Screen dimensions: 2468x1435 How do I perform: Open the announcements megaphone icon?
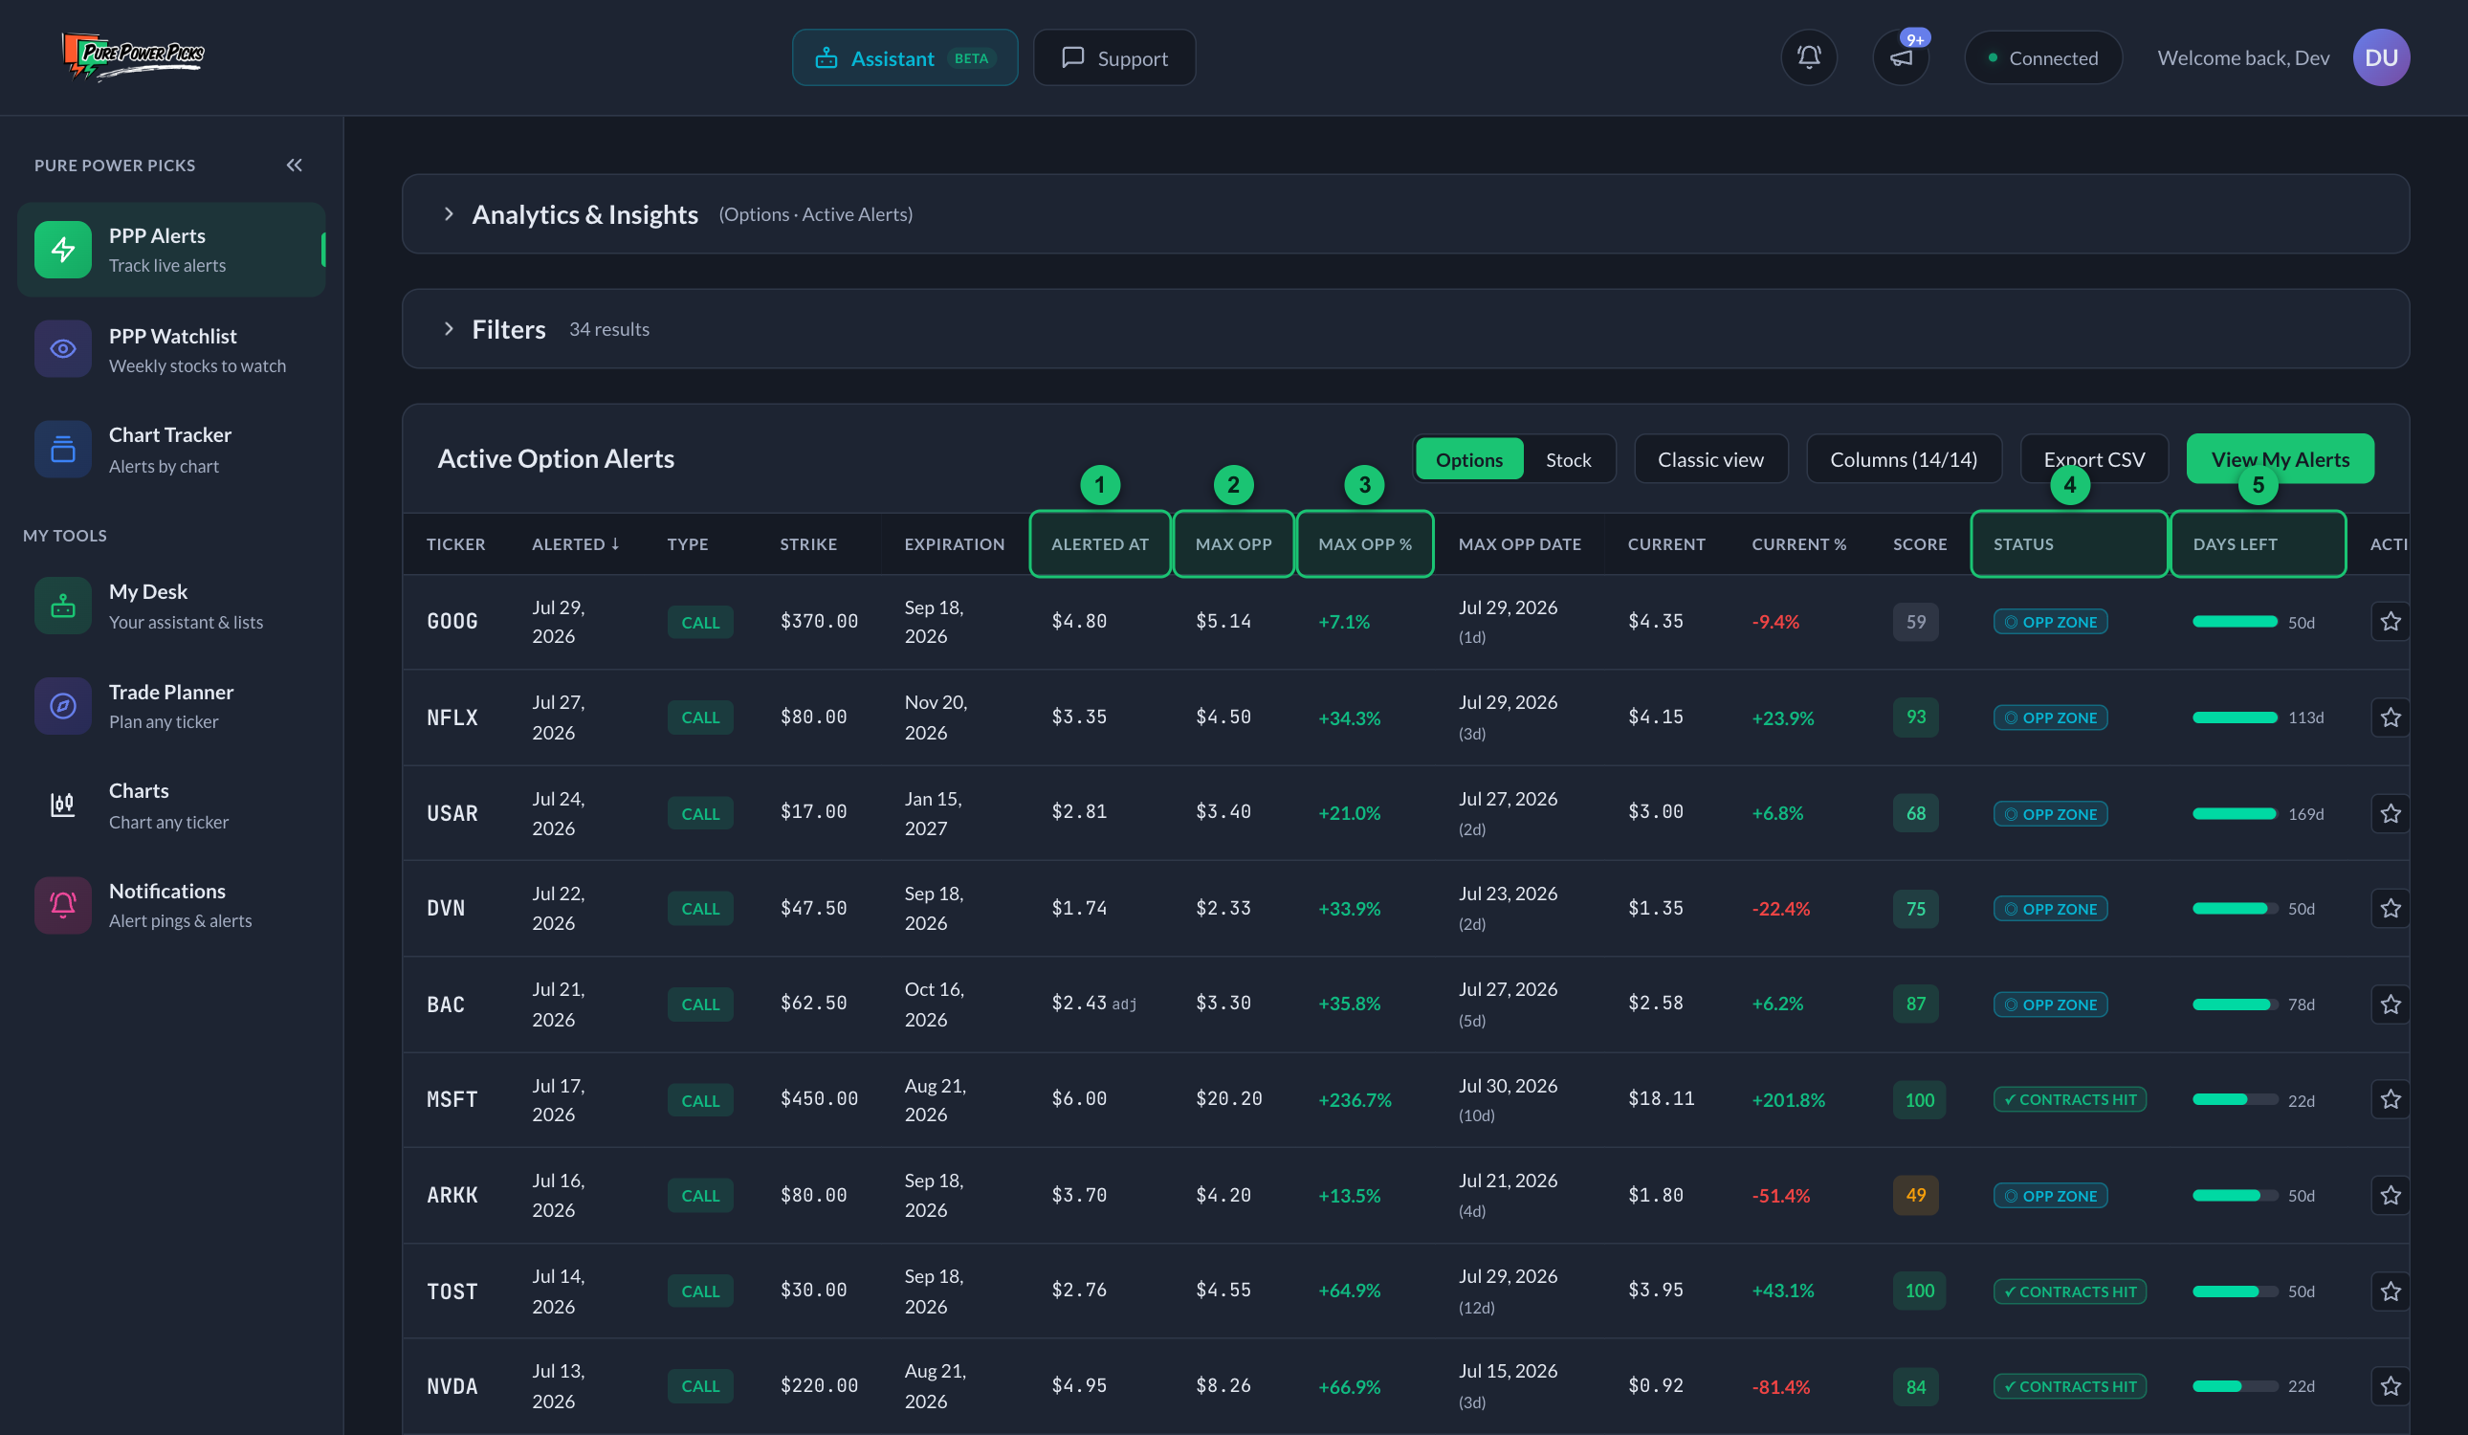click(x=1900, y=57)
